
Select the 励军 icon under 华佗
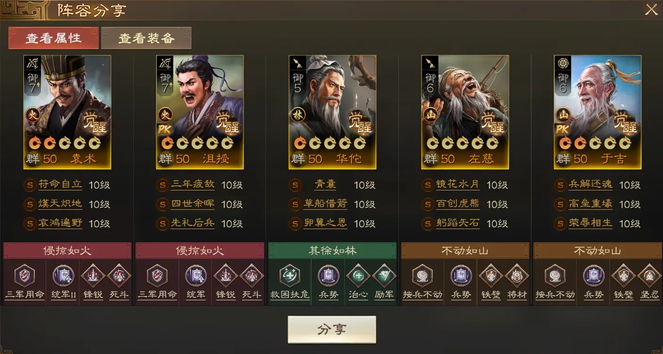click(x=384, y=276)
